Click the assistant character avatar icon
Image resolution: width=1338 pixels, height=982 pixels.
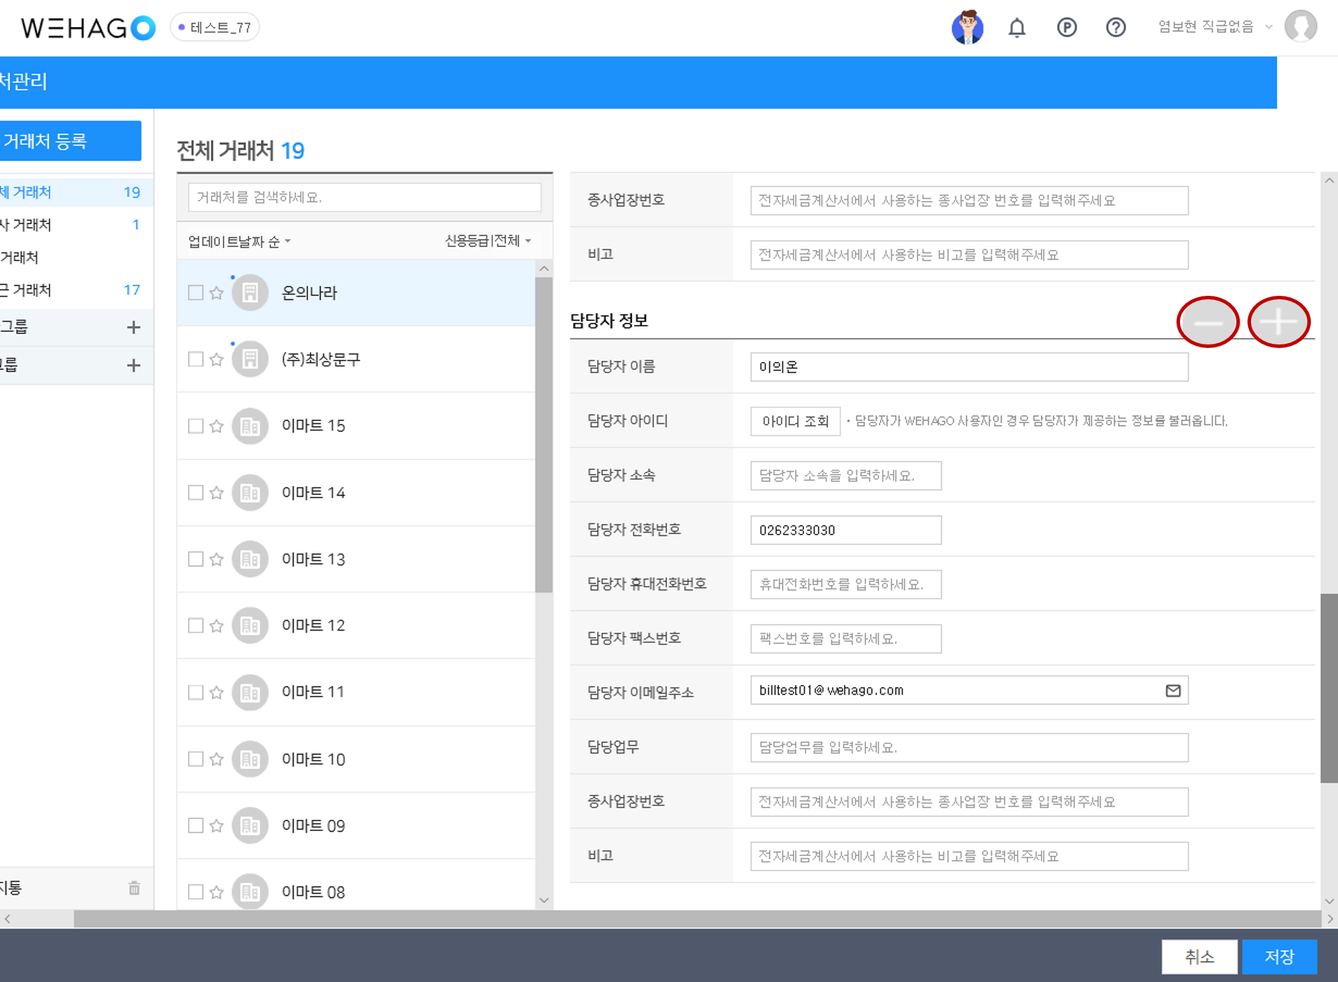(967, 28)
